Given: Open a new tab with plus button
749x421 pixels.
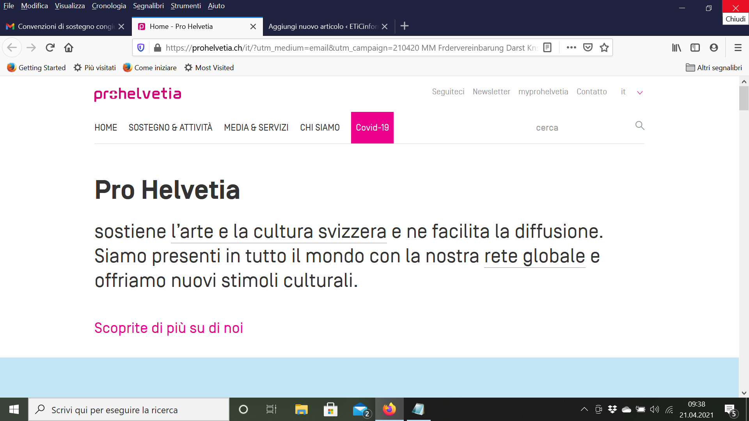Looking at the screenshot, I should coord(405,26).
